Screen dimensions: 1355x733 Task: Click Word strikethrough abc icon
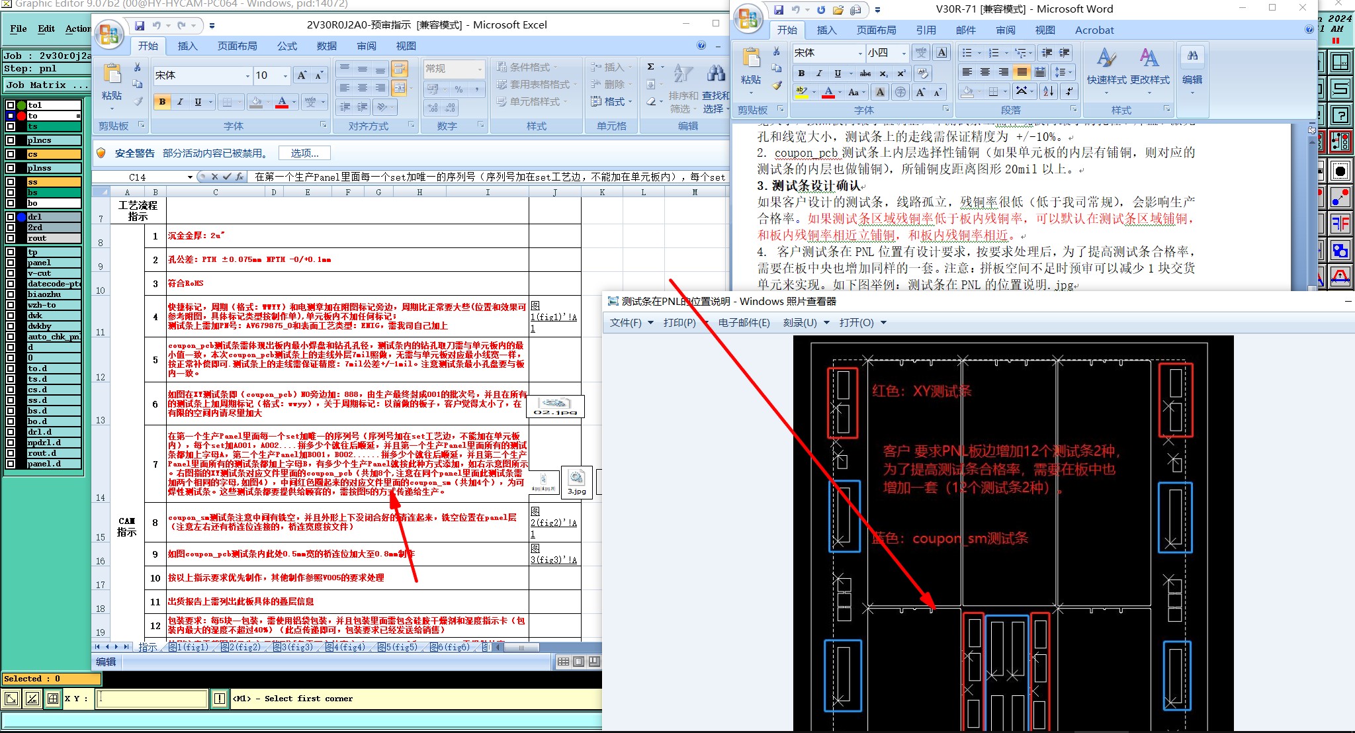(x=865, y=73)
